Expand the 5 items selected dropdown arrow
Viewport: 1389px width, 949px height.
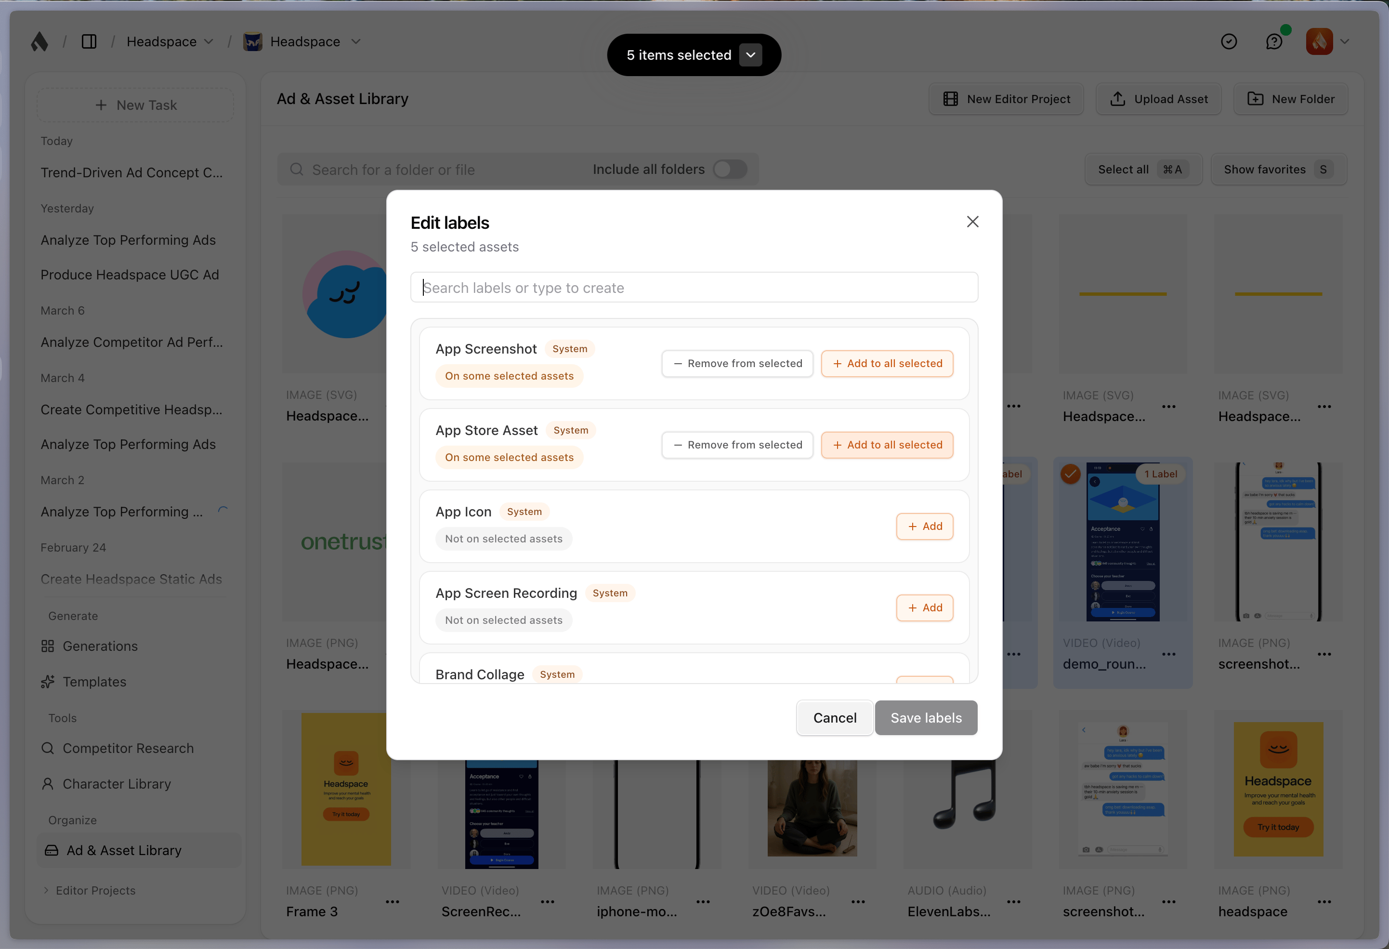click(751, 55)
